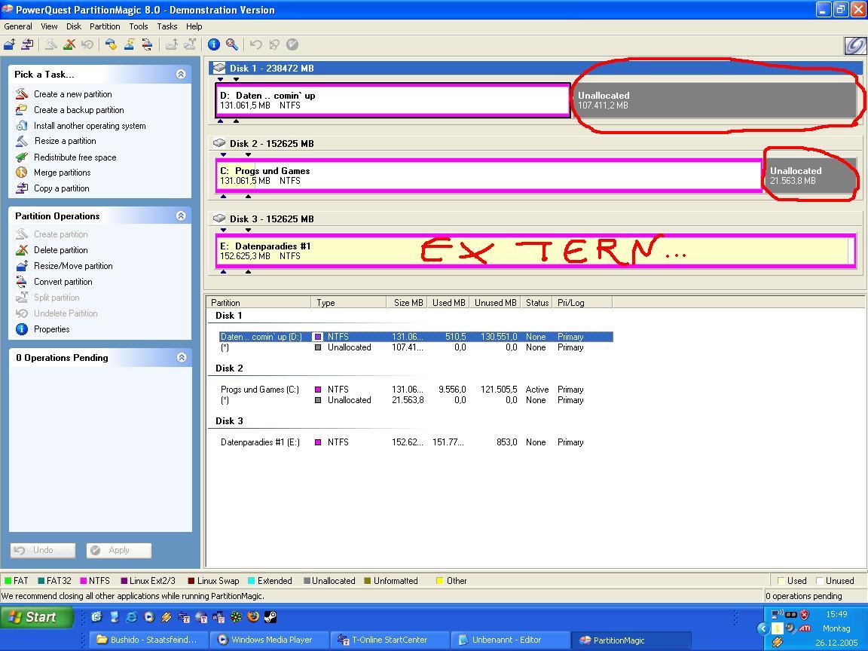This screenshot has width=868, height=651.
Task: Open the General menu
Action: (x=18, y=26)
